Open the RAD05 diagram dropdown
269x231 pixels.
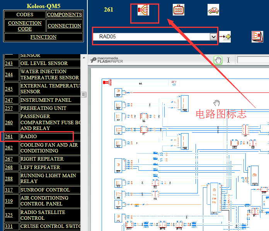155,37
